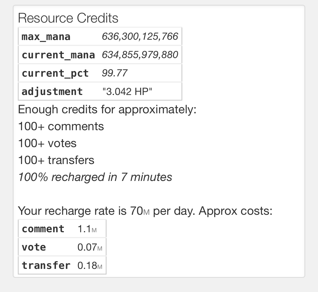Click the 100+ comments line
The image size is (318, 292).
61,126
